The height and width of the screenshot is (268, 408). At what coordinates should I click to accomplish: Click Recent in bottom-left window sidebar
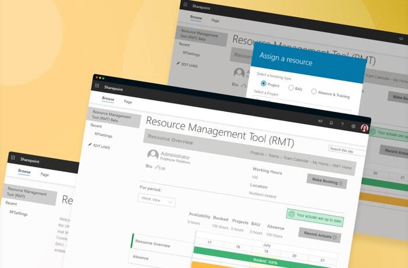pyautogui.click(x=11, y=203)
